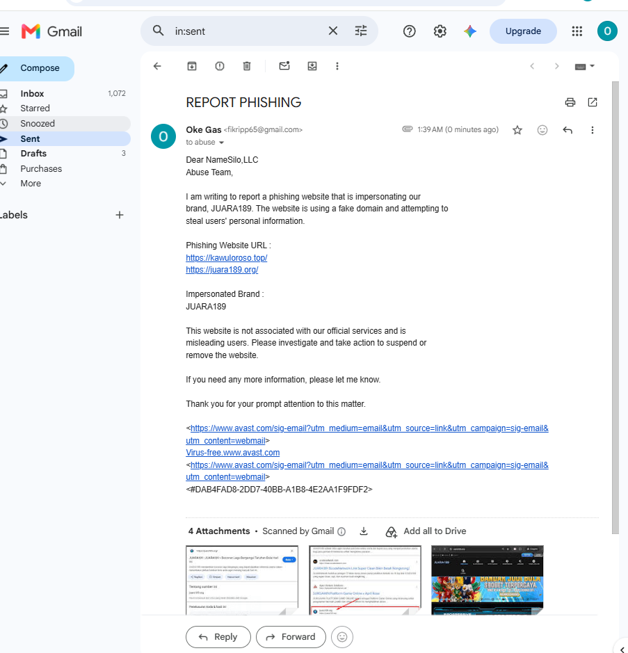Click the REPORT PHISHING subject heading
The width and height of the screenshot is (628, 653).
click(x=243, y=102)
